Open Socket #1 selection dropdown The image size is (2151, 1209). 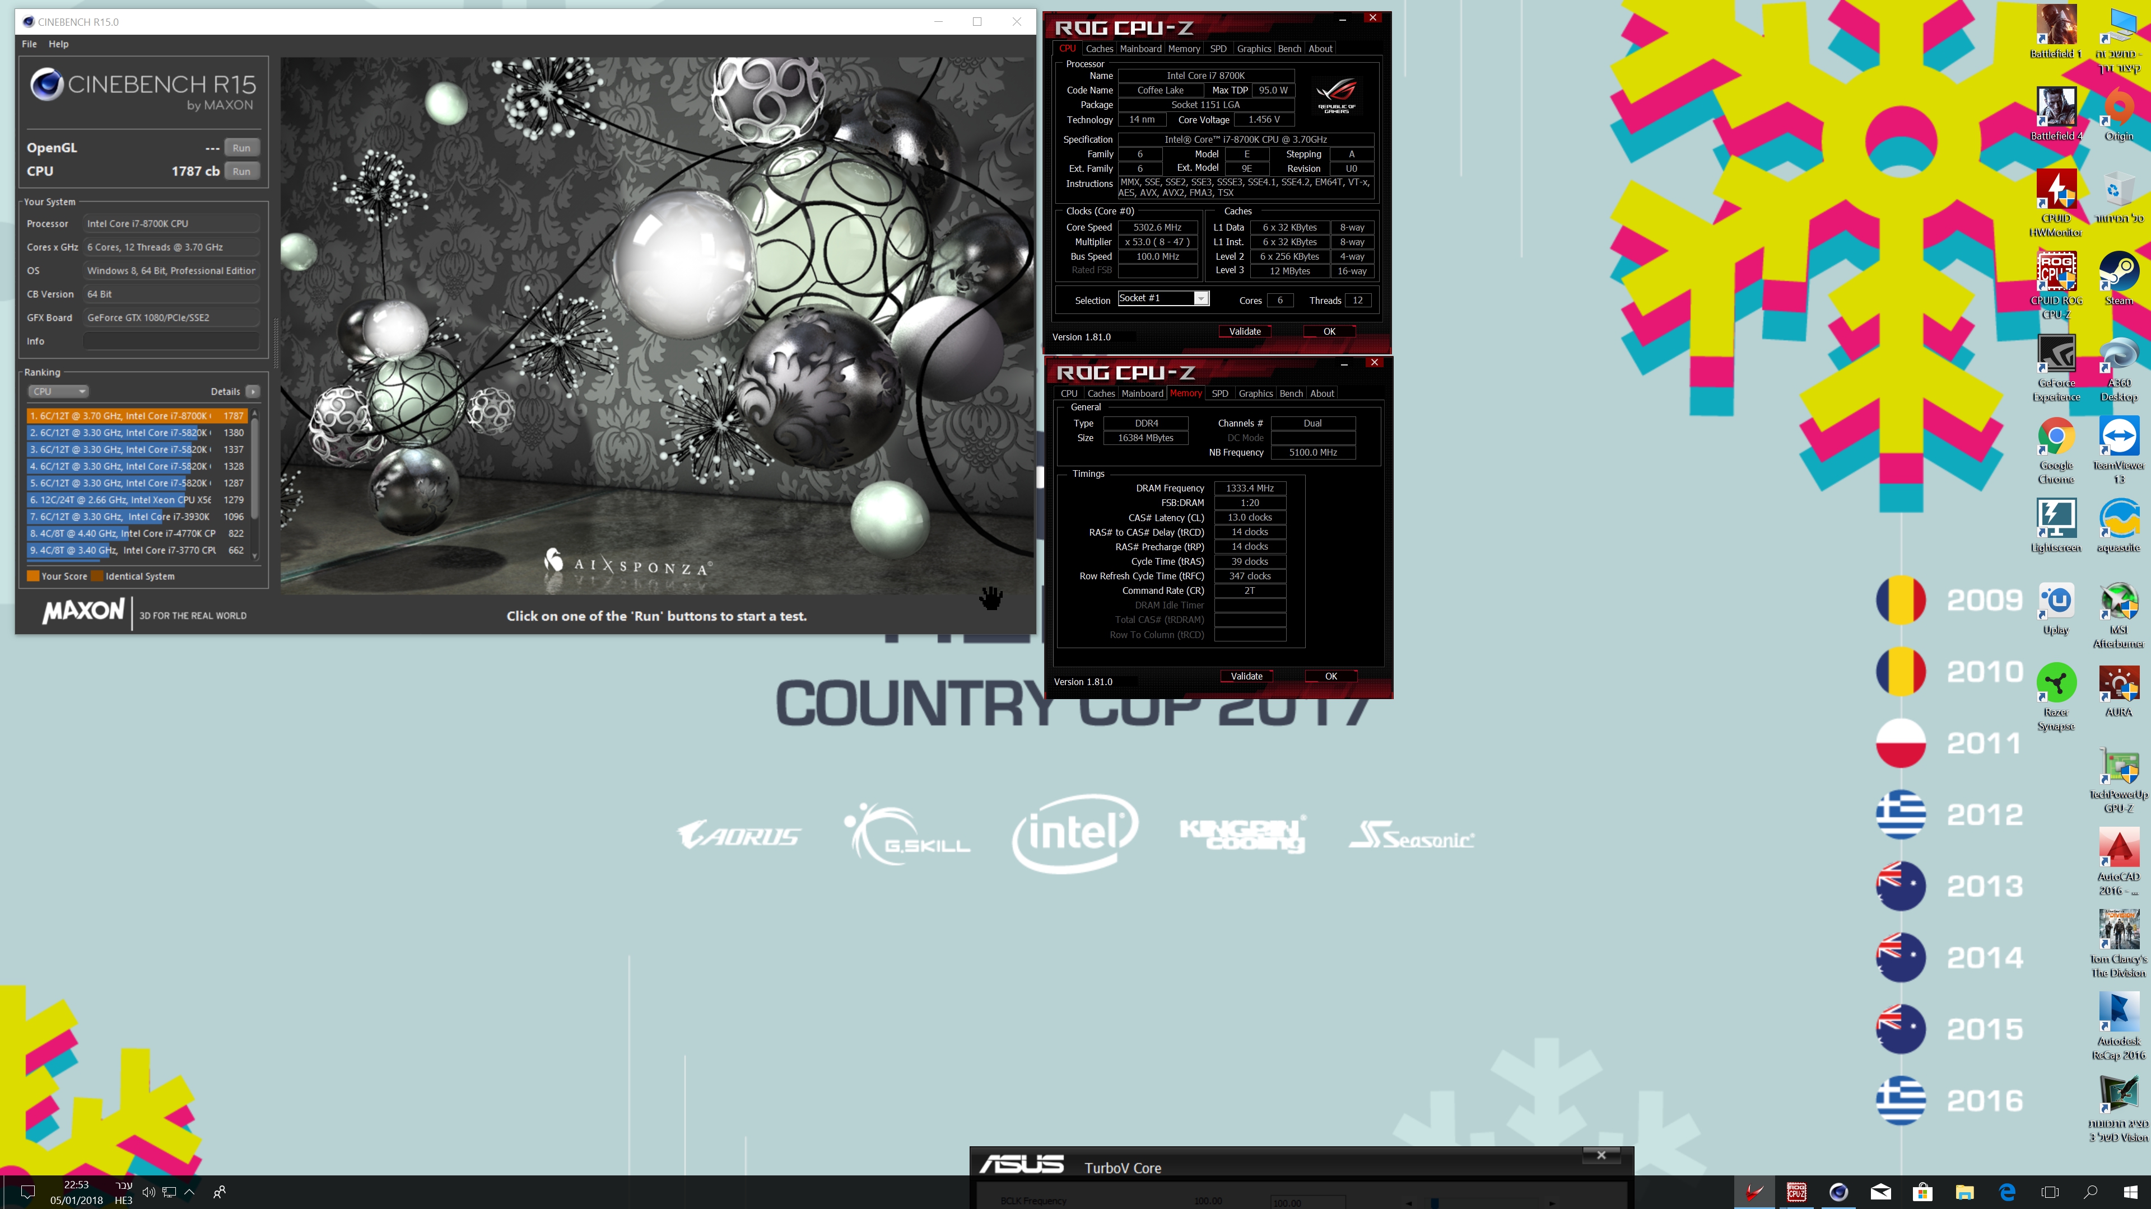point(1163,298)
